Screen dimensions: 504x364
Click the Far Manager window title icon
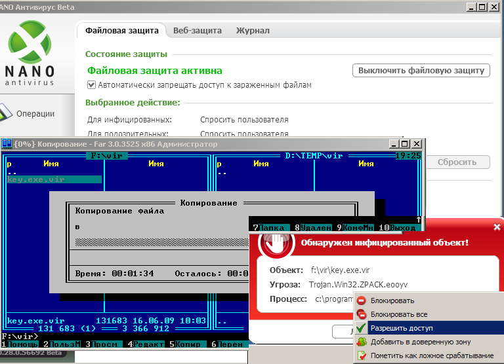click(7, 143)
